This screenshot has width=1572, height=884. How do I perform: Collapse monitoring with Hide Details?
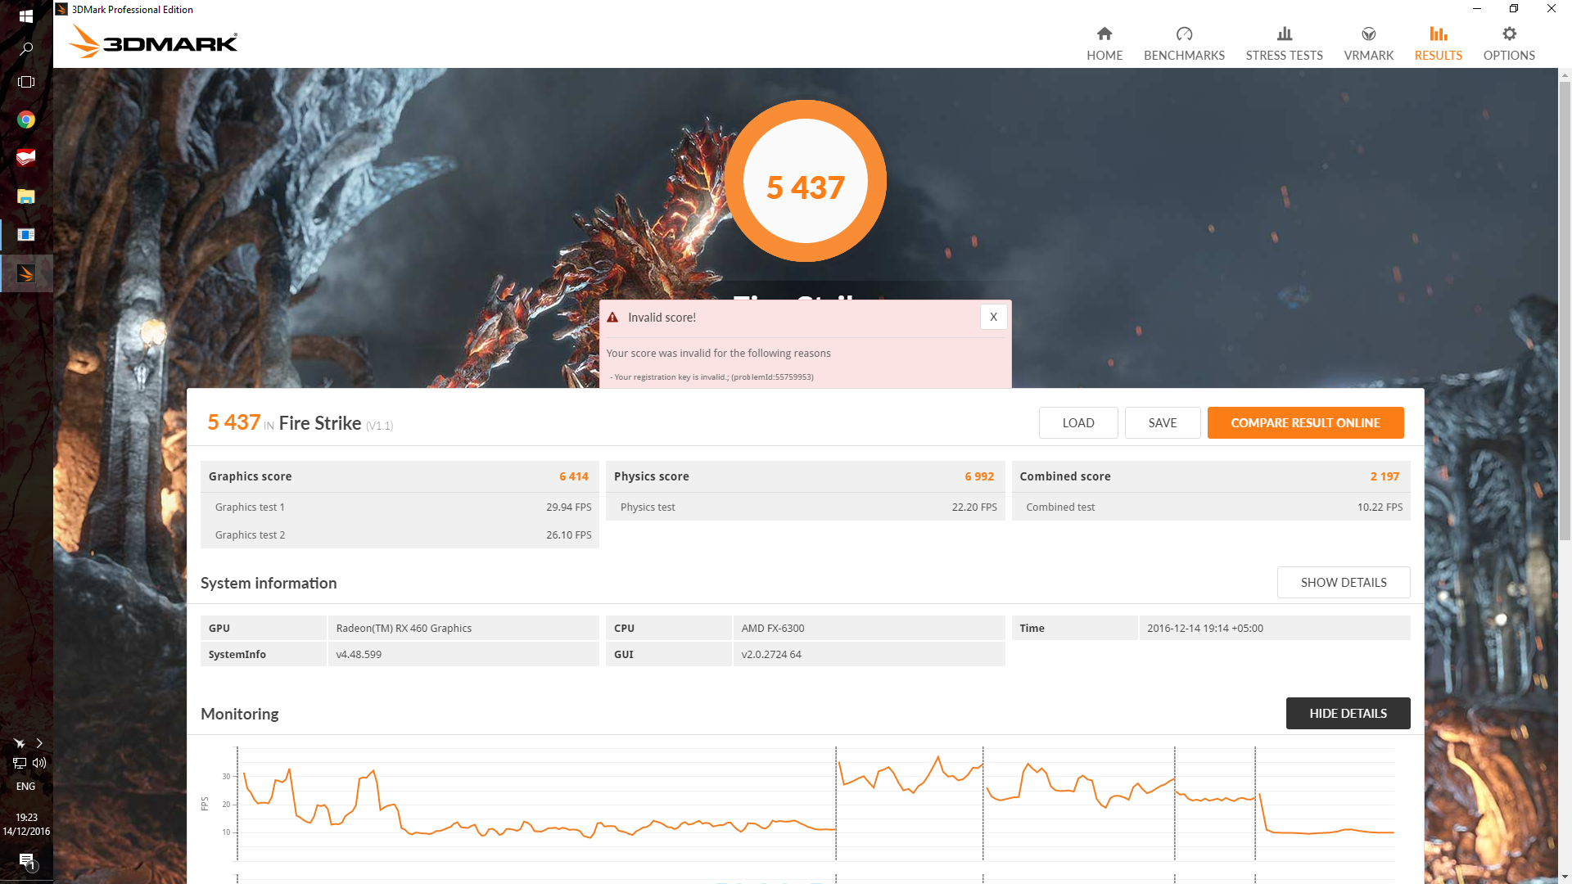tap(1348, 713)
